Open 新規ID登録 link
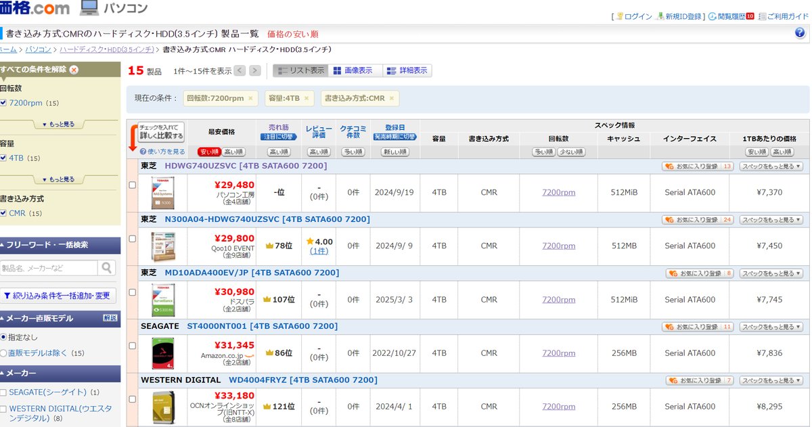The height and width of the screenshot is (427, 812). pos(679,16)
